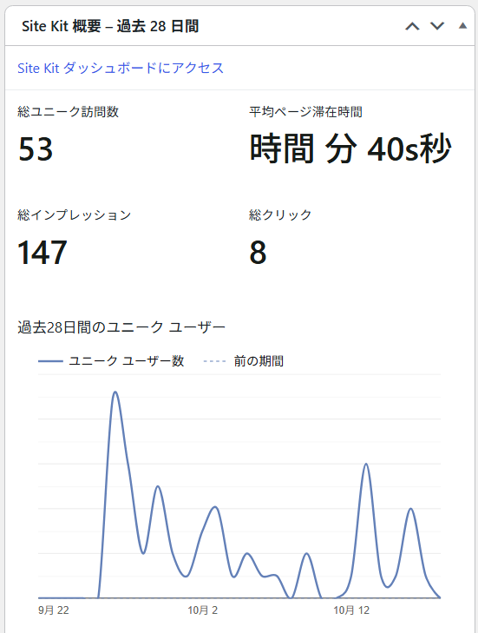Move the Site Kit widget up
This screenshot has width=478, height=633.
click(412, 26)
